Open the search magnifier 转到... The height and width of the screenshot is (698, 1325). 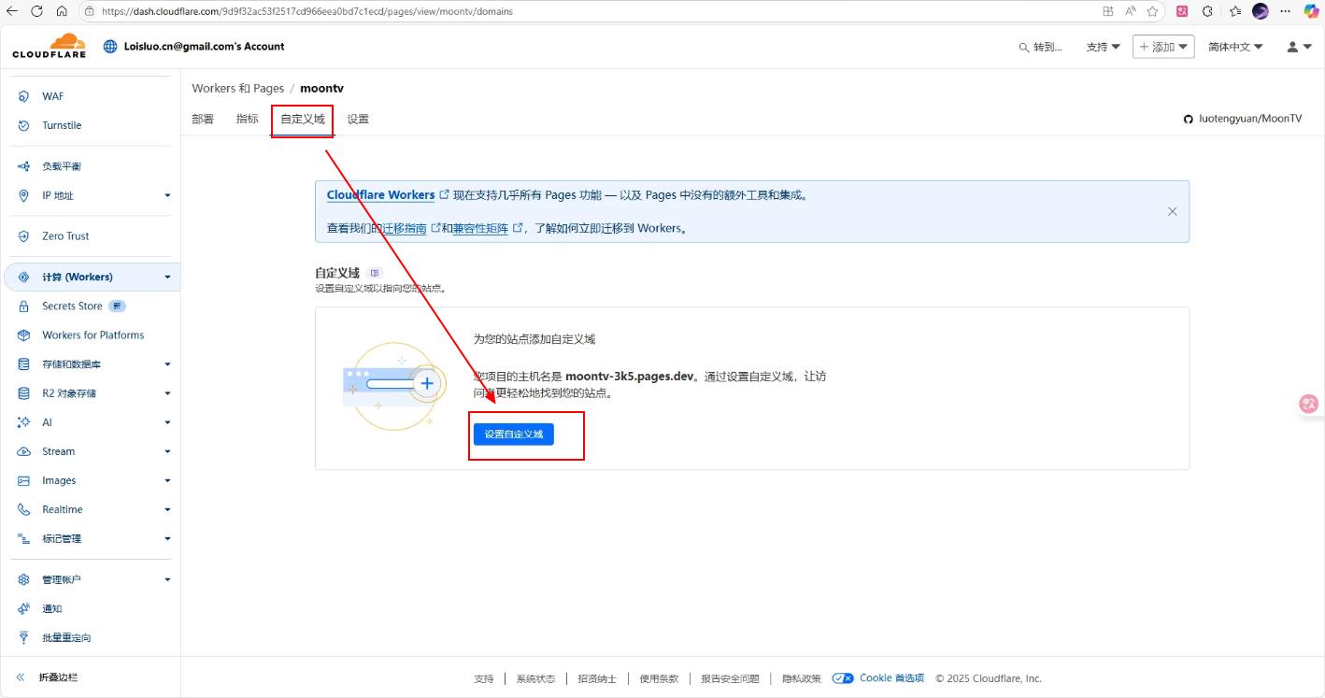pos(1040,47)
